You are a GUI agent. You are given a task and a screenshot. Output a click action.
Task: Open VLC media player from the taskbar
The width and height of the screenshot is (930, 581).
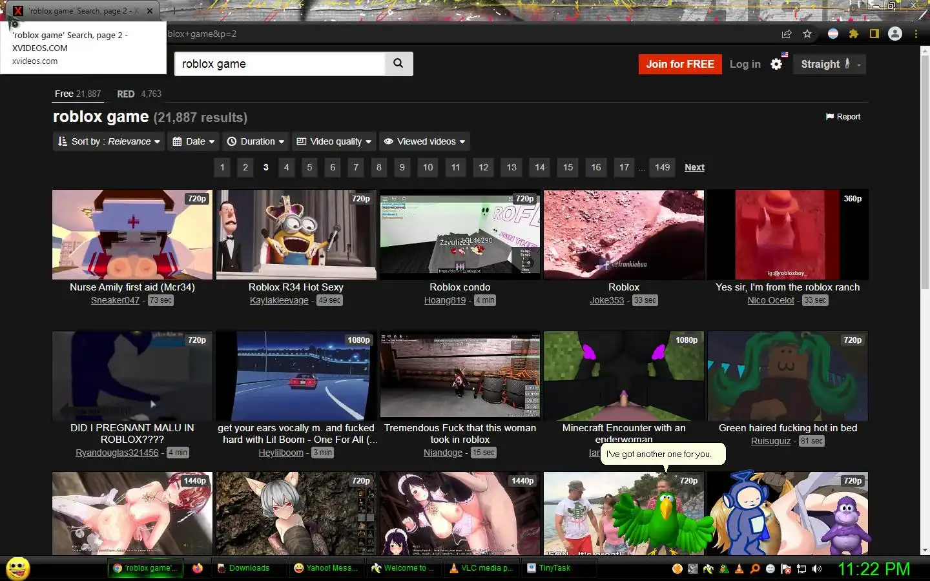click(481, 568)
